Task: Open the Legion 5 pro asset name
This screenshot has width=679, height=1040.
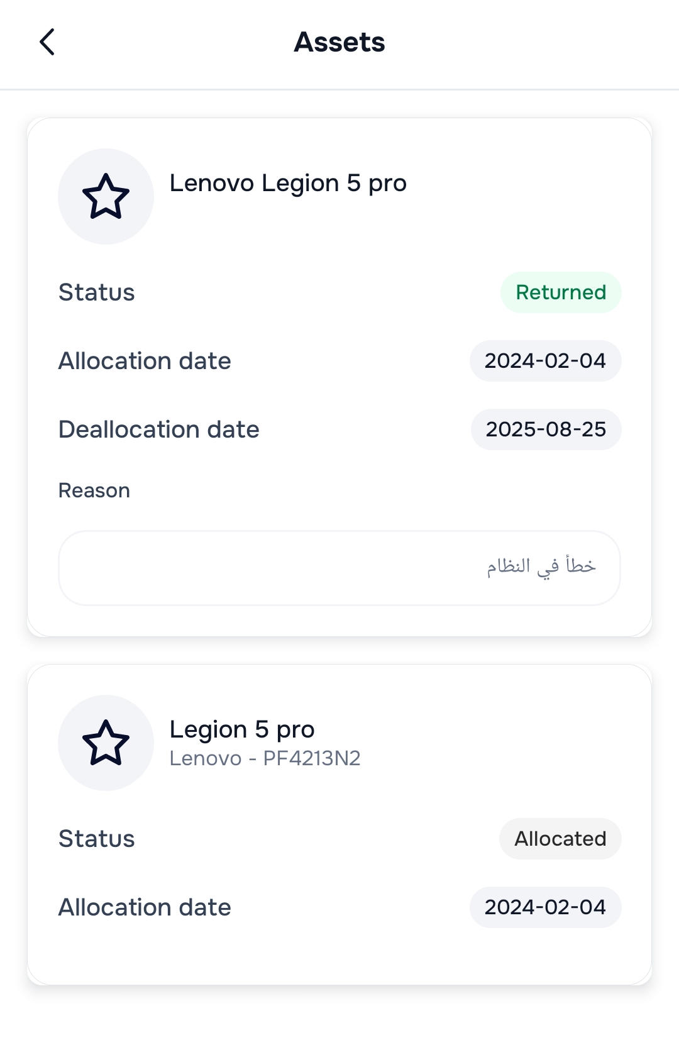Action: click(242, 729)
